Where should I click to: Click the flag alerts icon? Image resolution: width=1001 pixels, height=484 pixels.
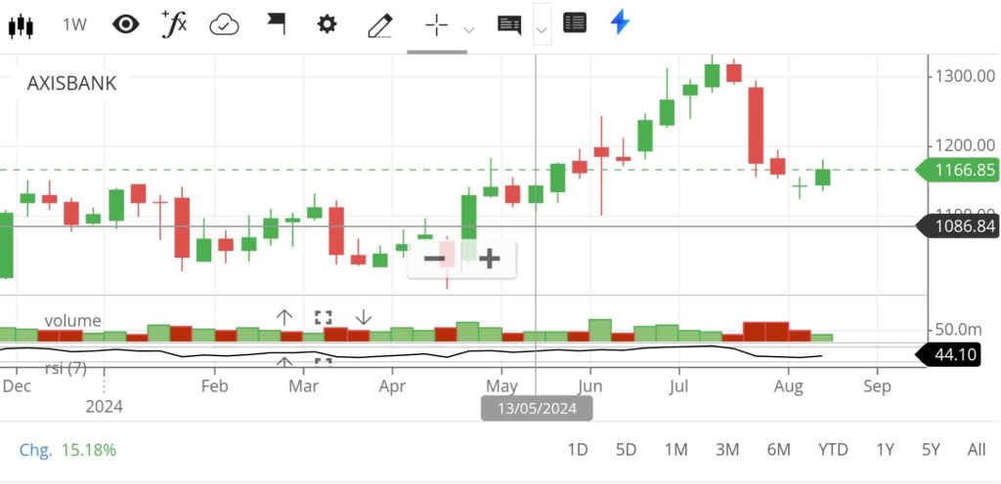pyautogui.click(x=276, y=24)
